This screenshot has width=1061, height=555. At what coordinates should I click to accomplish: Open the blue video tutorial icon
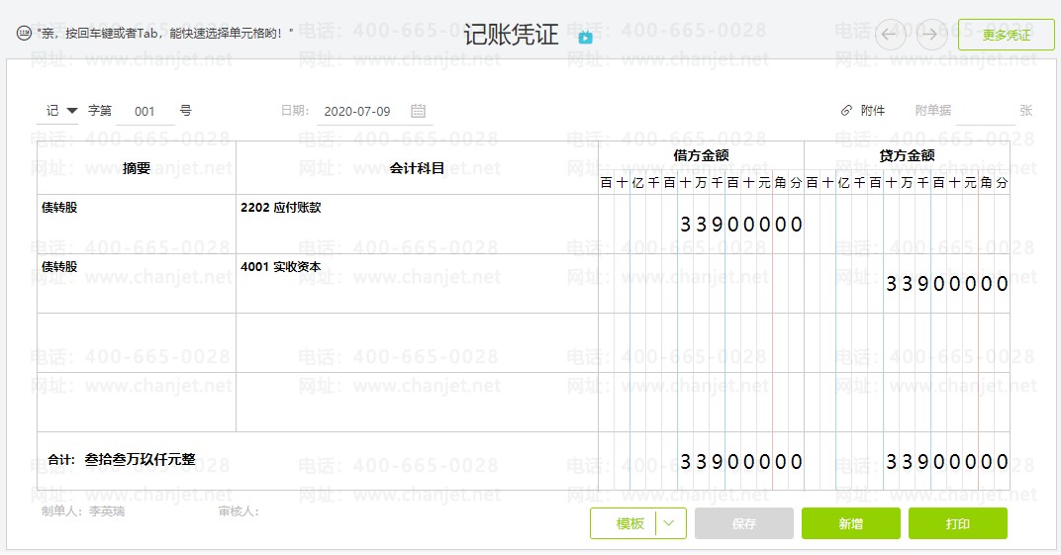585,38
